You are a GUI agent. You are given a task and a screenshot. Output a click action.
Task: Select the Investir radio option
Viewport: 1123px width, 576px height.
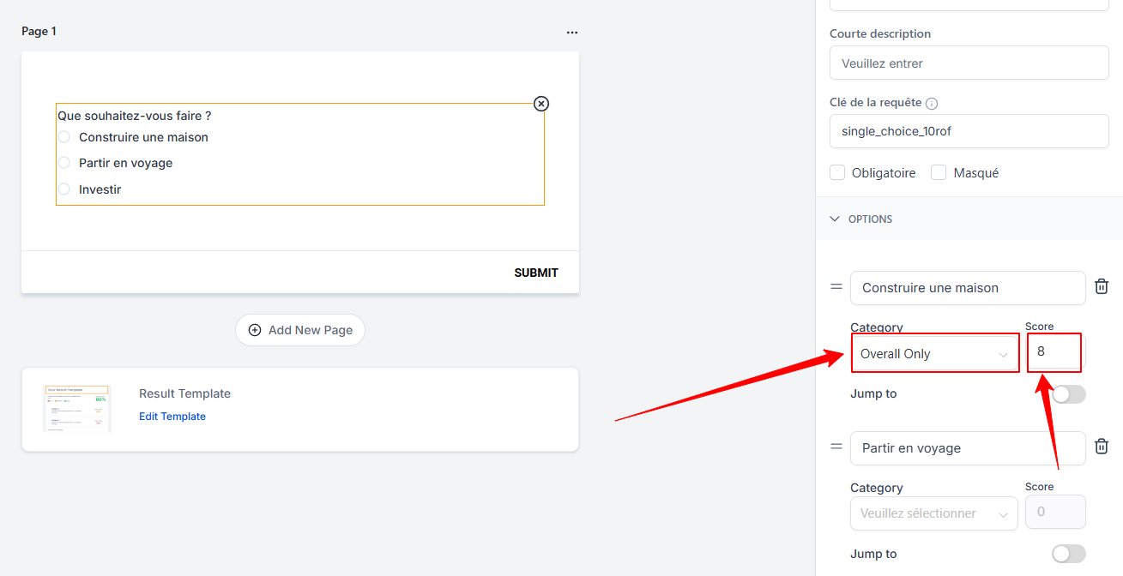coord(64,189)
